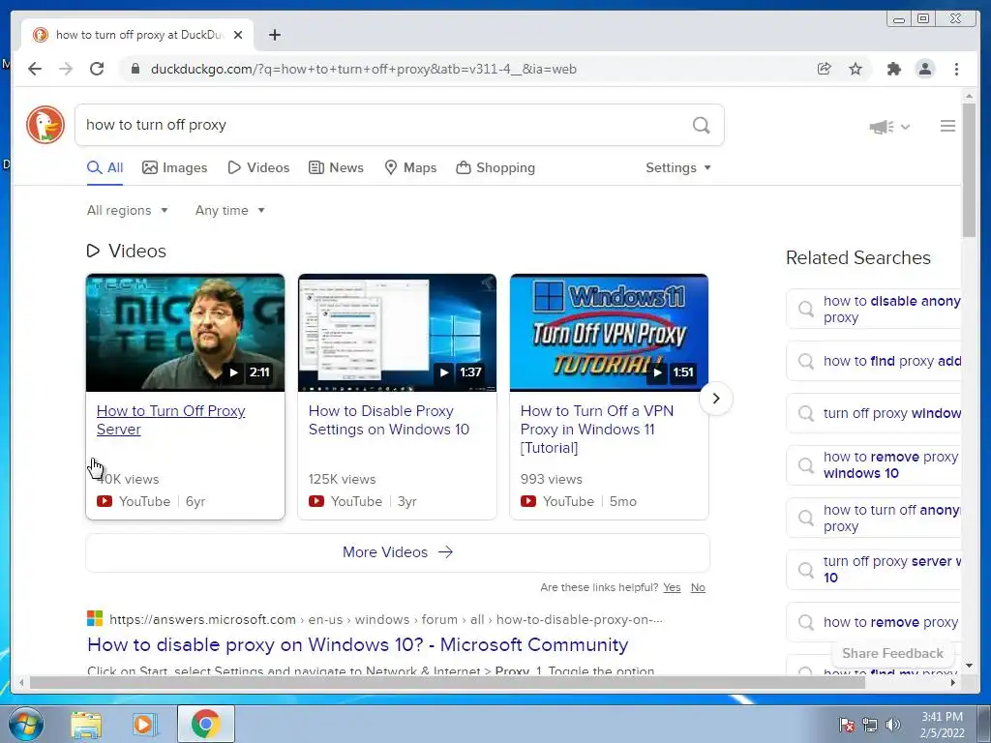Open the megaphone notifications icon
Viewport: 991px width, 743px height.
tap(881, 127)
